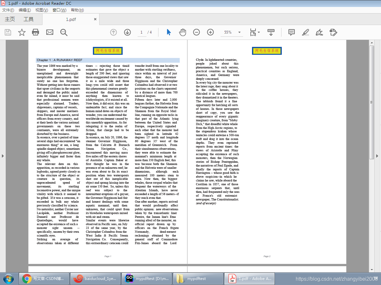381x285 pixels.
Task: Open the 帮助(H) menu
Action: click(77, 10)
